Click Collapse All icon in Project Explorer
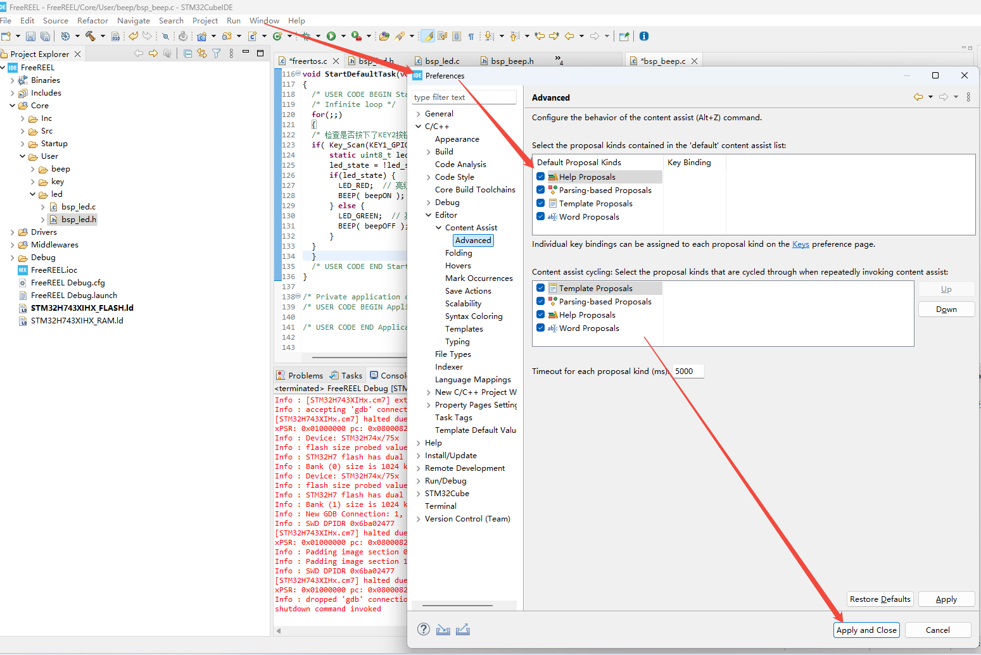The image size is (981, 655). click(x=187, y=54)
